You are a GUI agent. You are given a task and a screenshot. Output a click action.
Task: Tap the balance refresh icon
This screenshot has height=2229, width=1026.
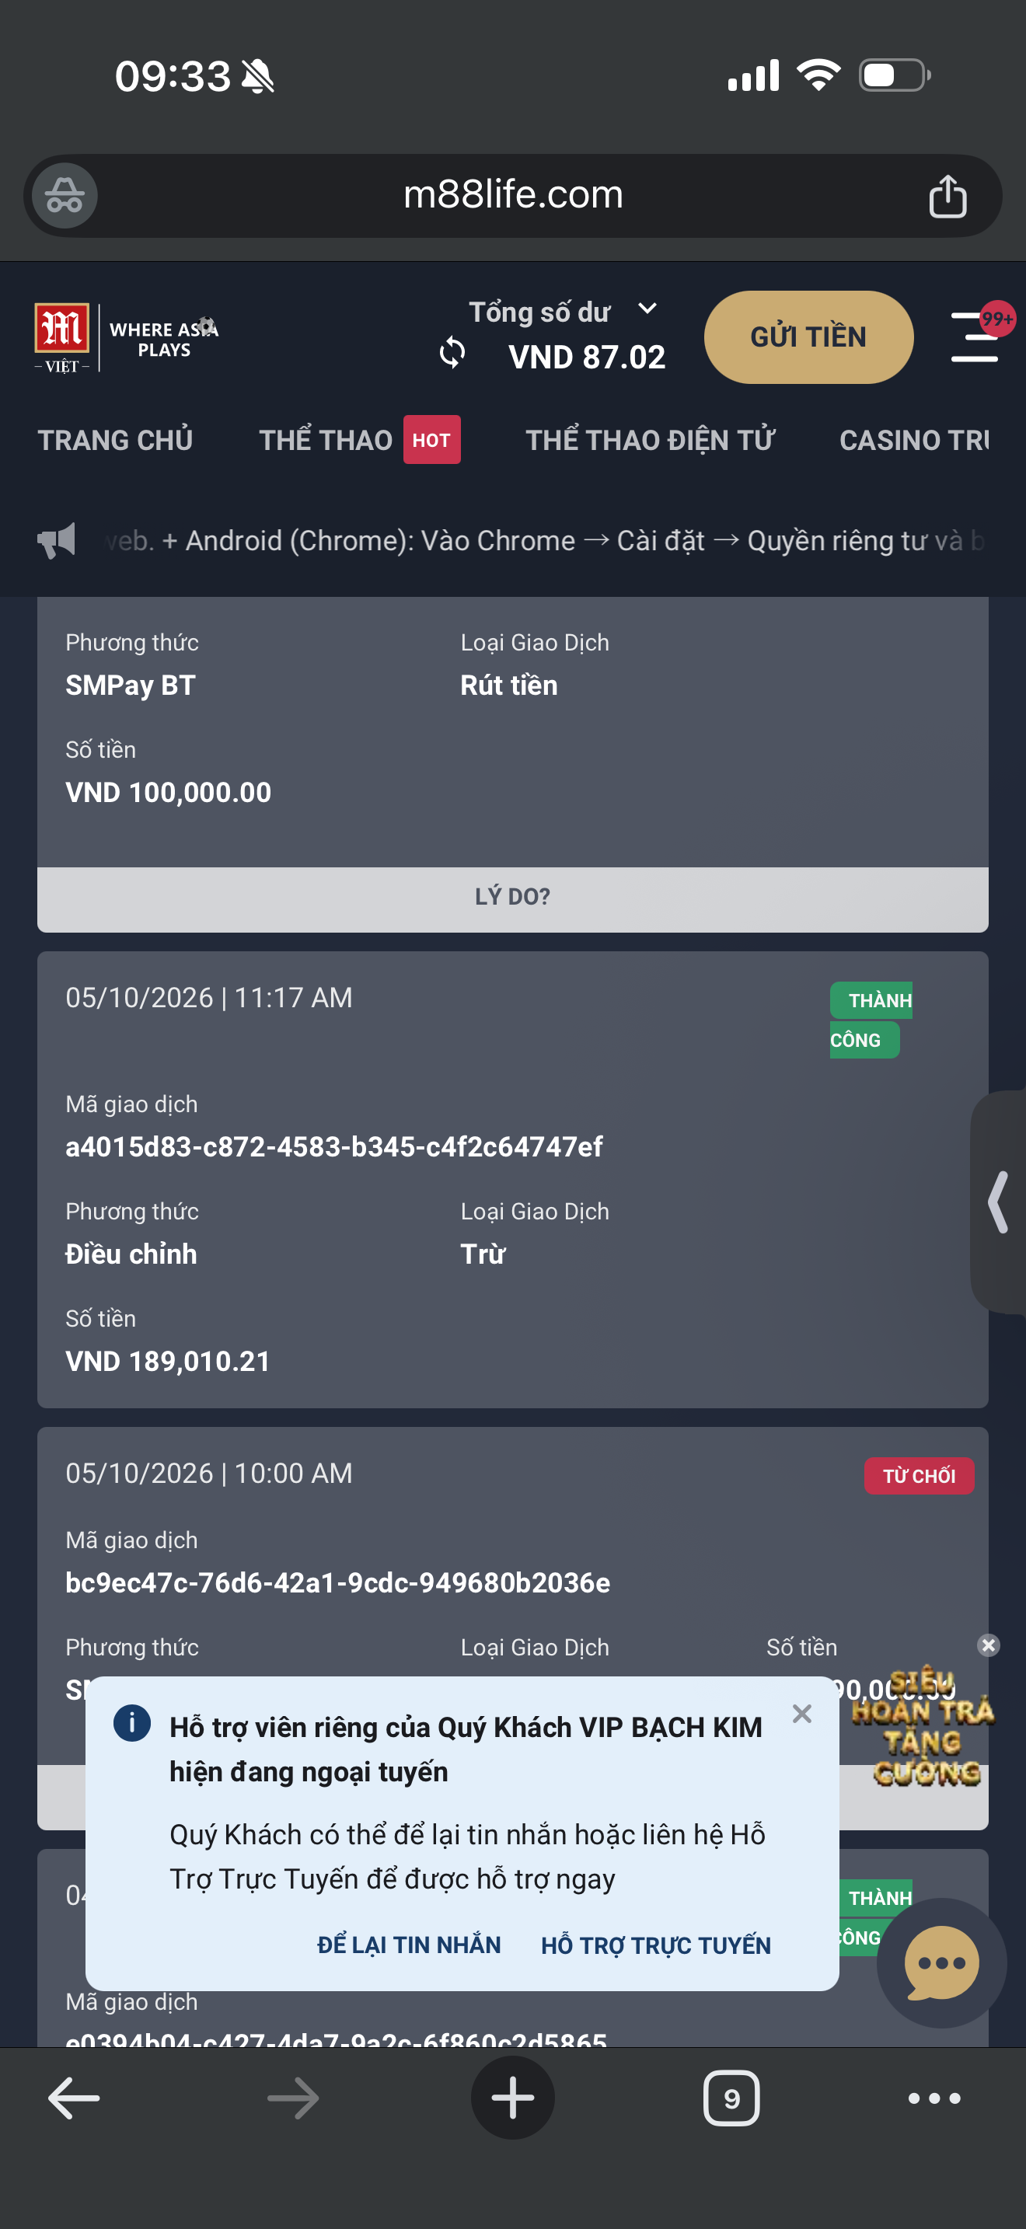(x=452, y=353)
